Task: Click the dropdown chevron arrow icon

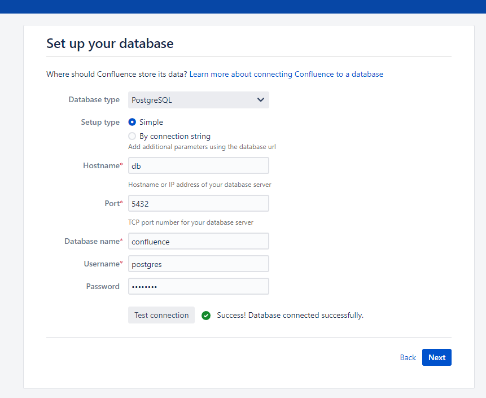Action: [x=261, y=100]
